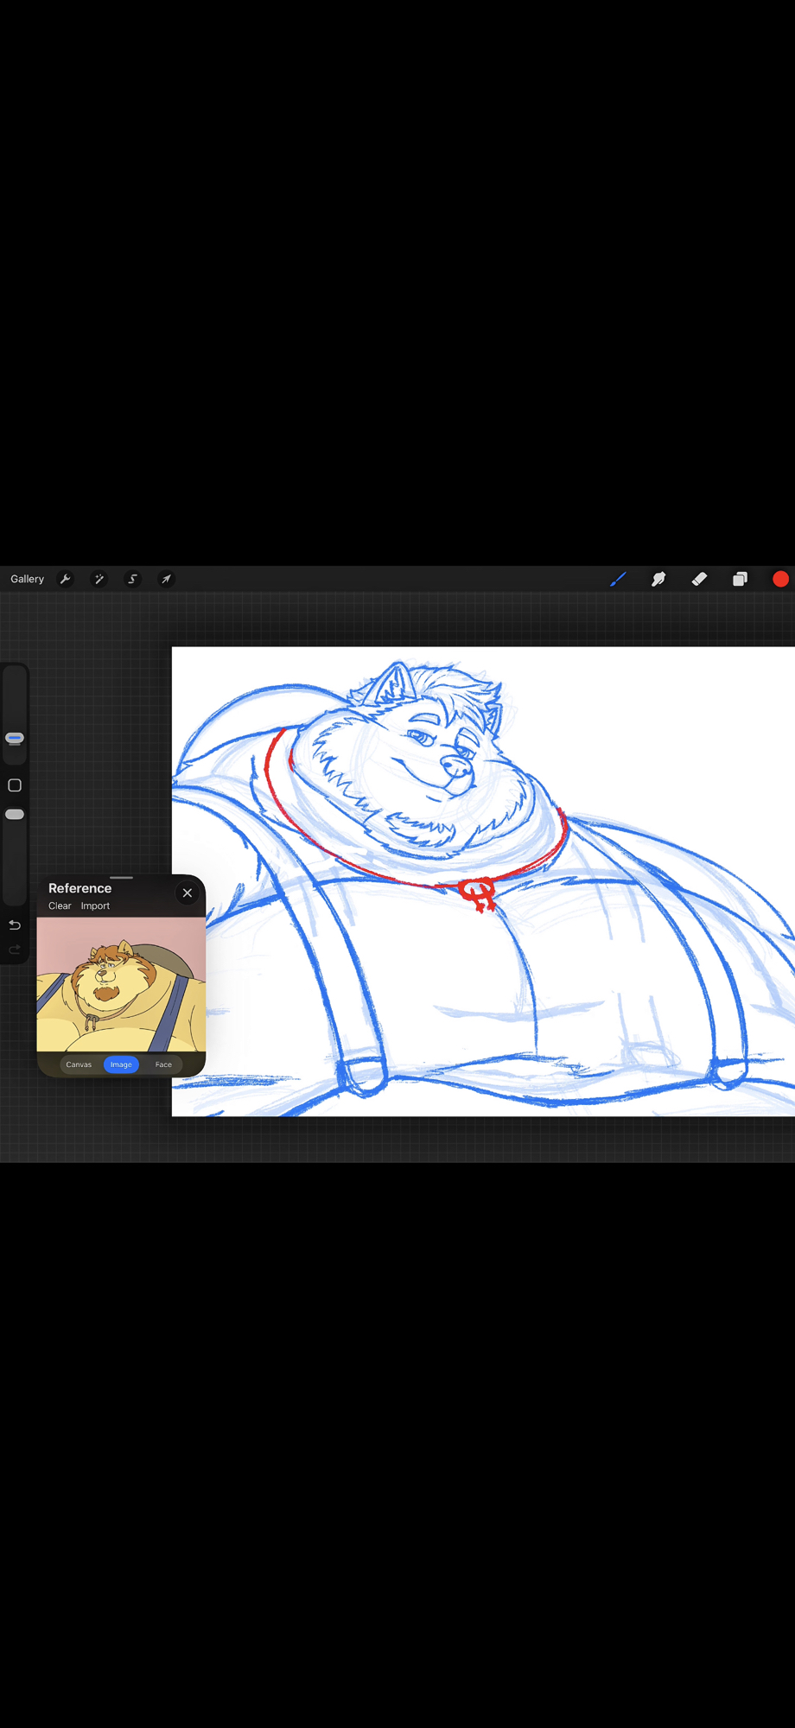Image resolution: width=795 pixels, height=1728 pixels.
Task: Click the Reference panel title
Action: point(79,888)
